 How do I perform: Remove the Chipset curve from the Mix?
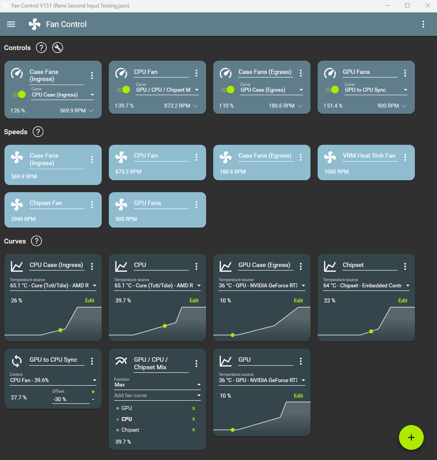click(x=193, y=430)
